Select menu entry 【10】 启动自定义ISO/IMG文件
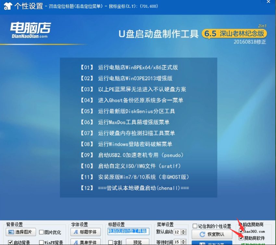Screen dimensions: 276x245 [x=131, y=166]
